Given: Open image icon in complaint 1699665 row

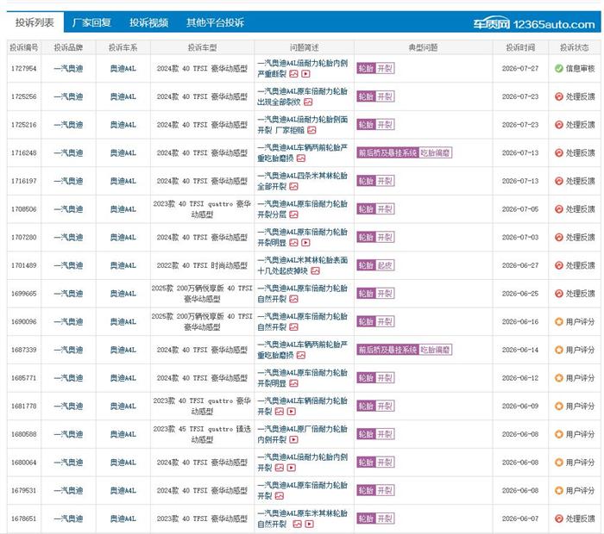Looking at the screenshot, I should pos(293,299).
